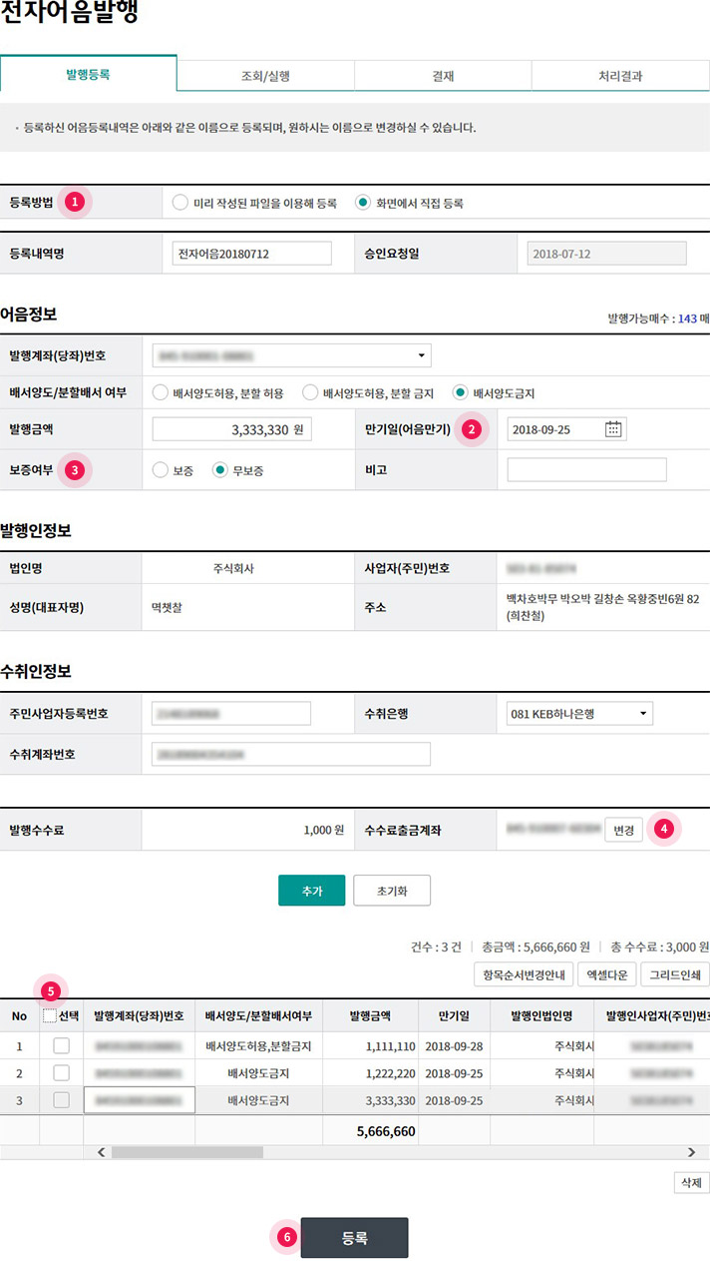Go to the 처리결과 tab
The width and height of the screenshot is (710, 1261).
(620, 75)
